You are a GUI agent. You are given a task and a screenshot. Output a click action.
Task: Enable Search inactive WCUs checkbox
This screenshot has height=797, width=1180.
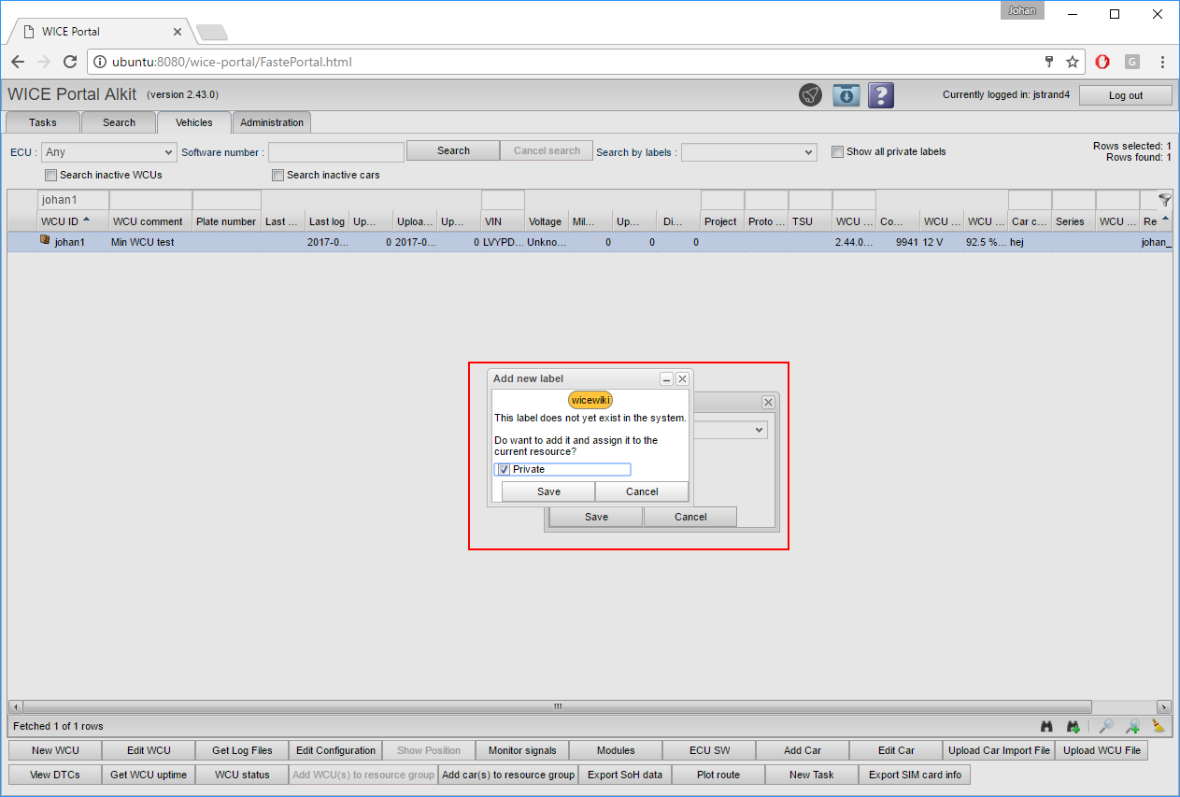[50, 175]
